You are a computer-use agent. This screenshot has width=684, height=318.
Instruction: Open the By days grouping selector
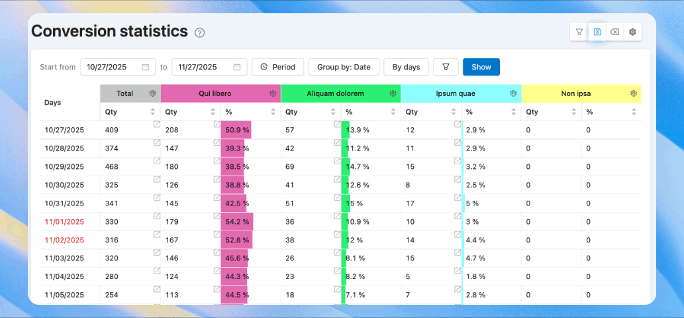pos(406,67)
